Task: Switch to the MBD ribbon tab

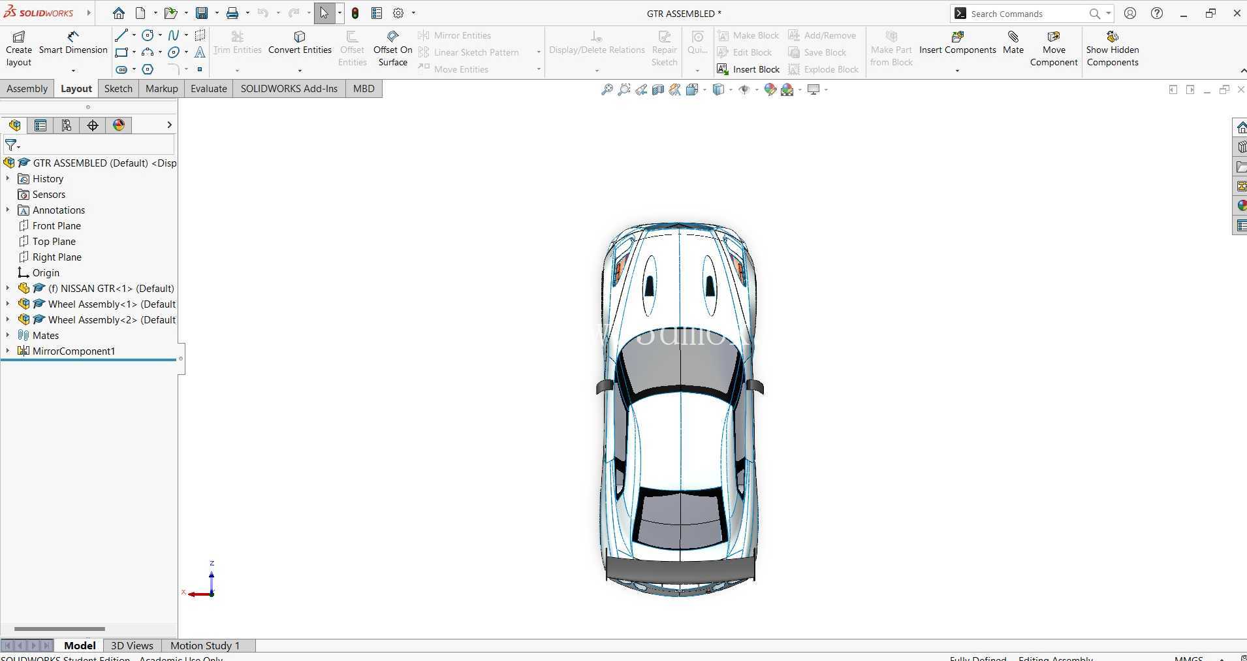Action: (x=364, y=89)
